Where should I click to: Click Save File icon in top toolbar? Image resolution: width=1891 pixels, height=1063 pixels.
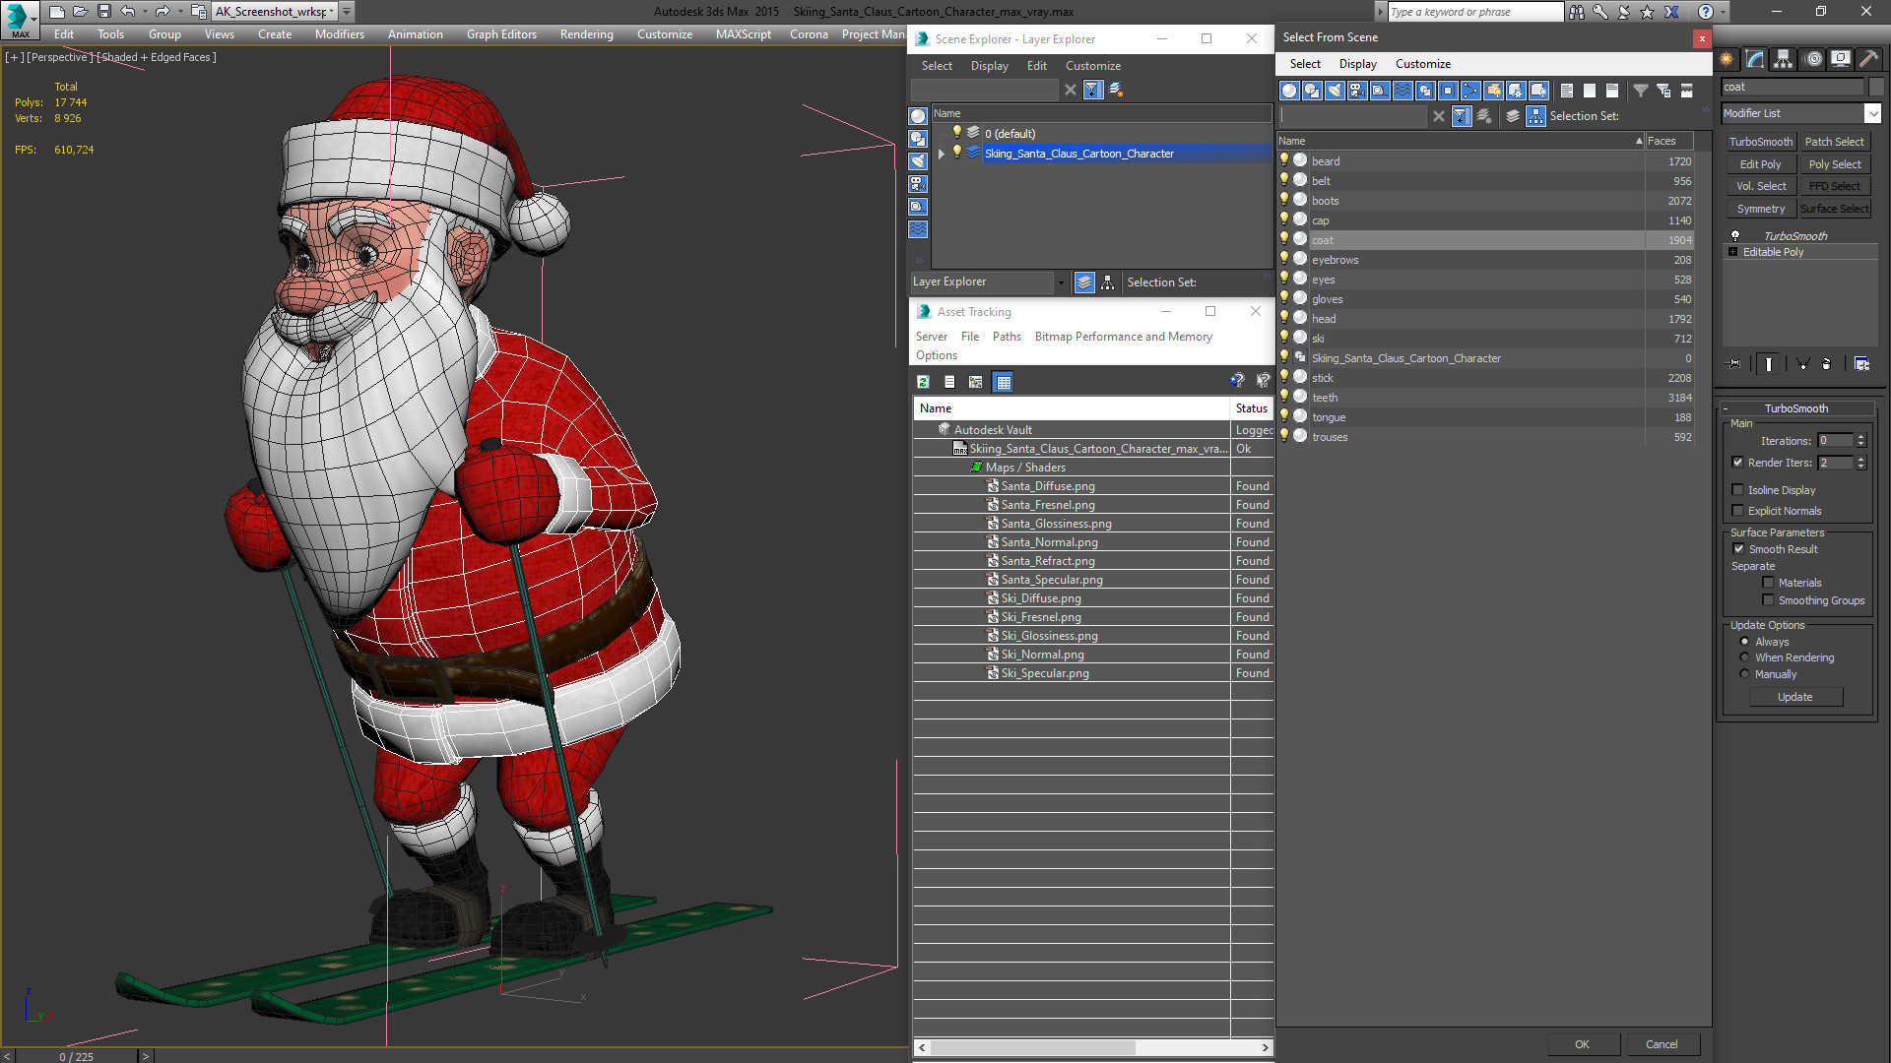[x=103, y=12]
